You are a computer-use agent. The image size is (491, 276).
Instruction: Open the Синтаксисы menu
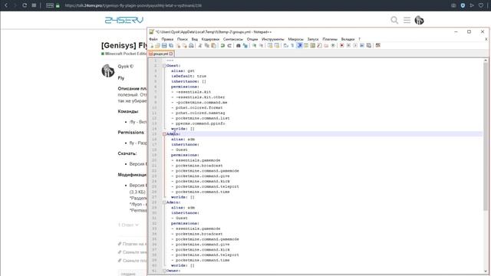[233, 39]
